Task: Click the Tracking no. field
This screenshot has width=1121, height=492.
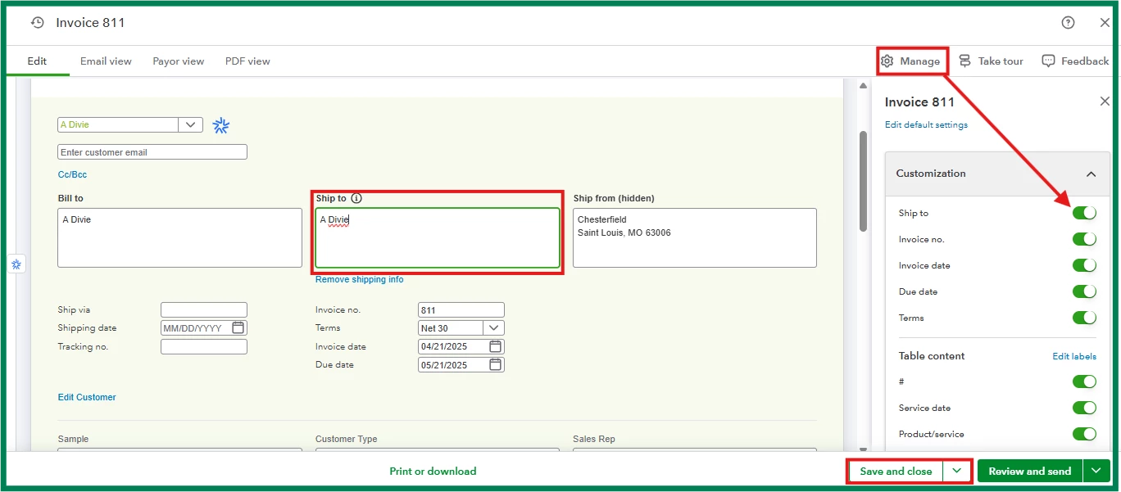Action: (204, 346)
